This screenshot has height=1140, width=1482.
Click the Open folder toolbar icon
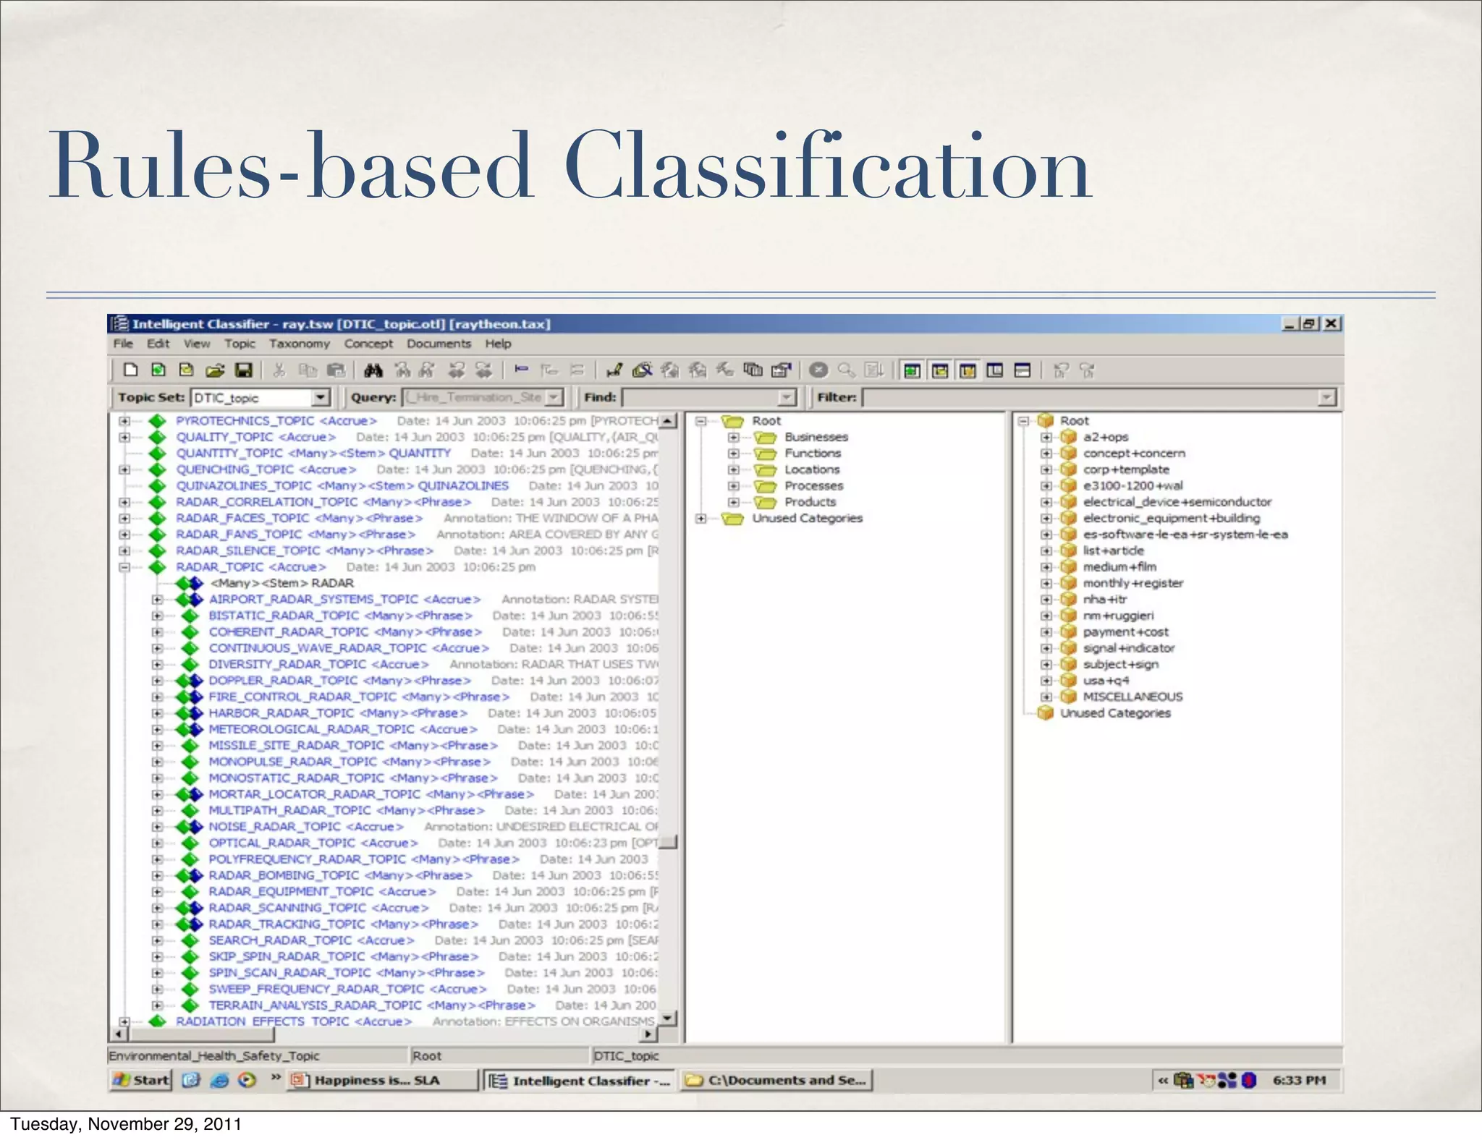(215, 370)
